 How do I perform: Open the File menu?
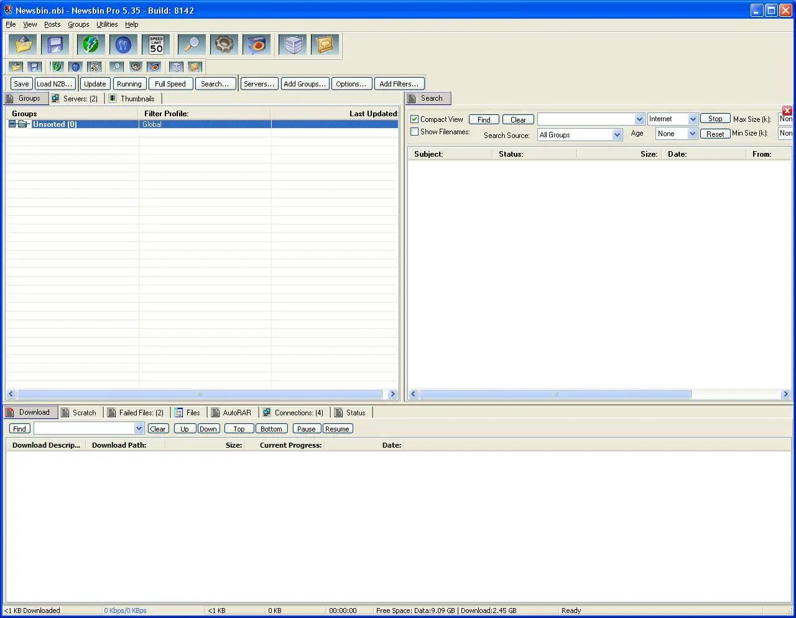(x=11, y=24)
